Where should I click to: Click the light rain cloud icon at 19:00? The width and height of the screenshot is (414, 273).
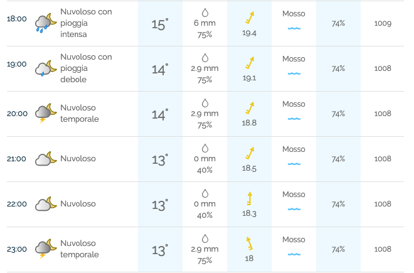(x=46, y=68)
